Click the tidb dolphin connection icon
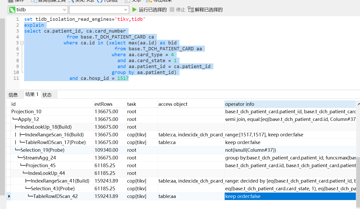This screenshot has height=209, width=360. click(x=12, y=10)
